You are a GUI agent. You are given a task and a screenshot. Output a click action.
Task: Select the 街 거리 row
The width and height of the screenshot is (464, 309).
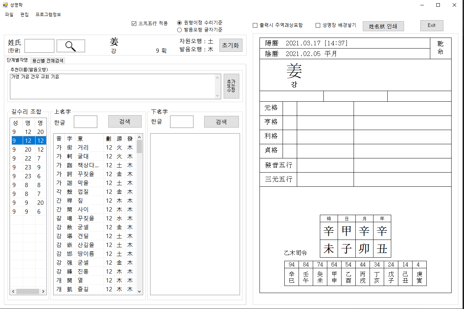tap(95, 147)
